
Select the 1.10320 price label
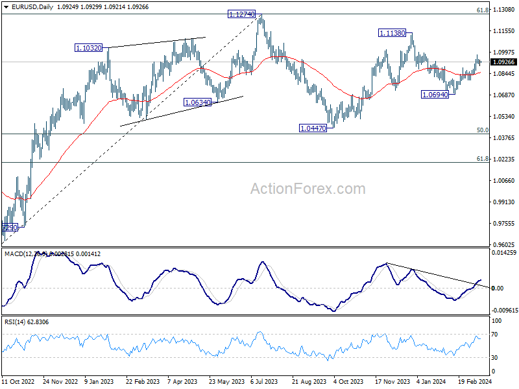88,48
